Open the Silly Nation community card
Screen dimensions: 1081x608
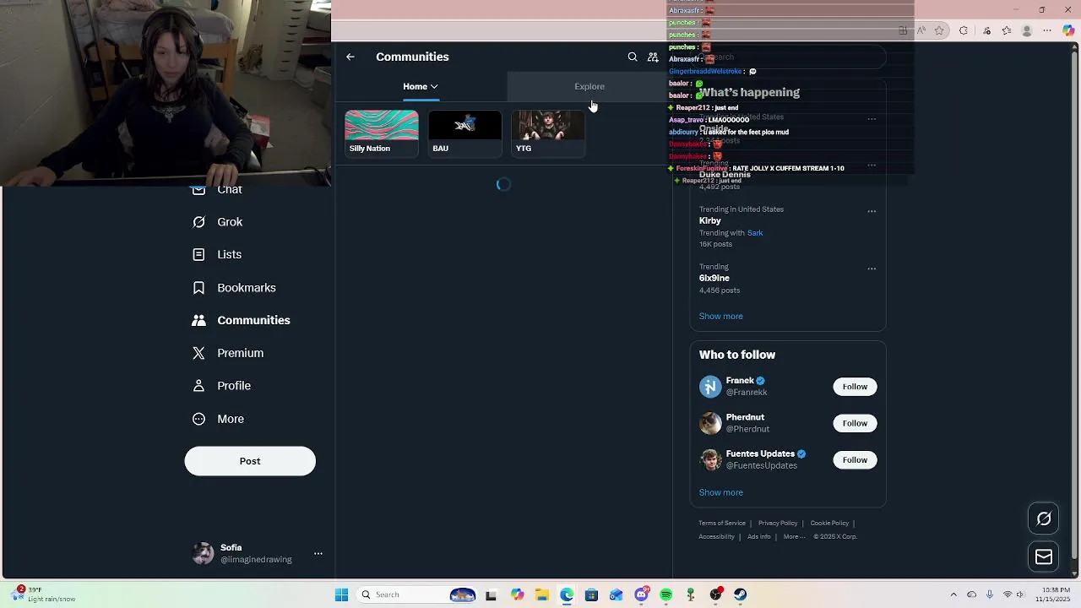click(x=382, y=133)
